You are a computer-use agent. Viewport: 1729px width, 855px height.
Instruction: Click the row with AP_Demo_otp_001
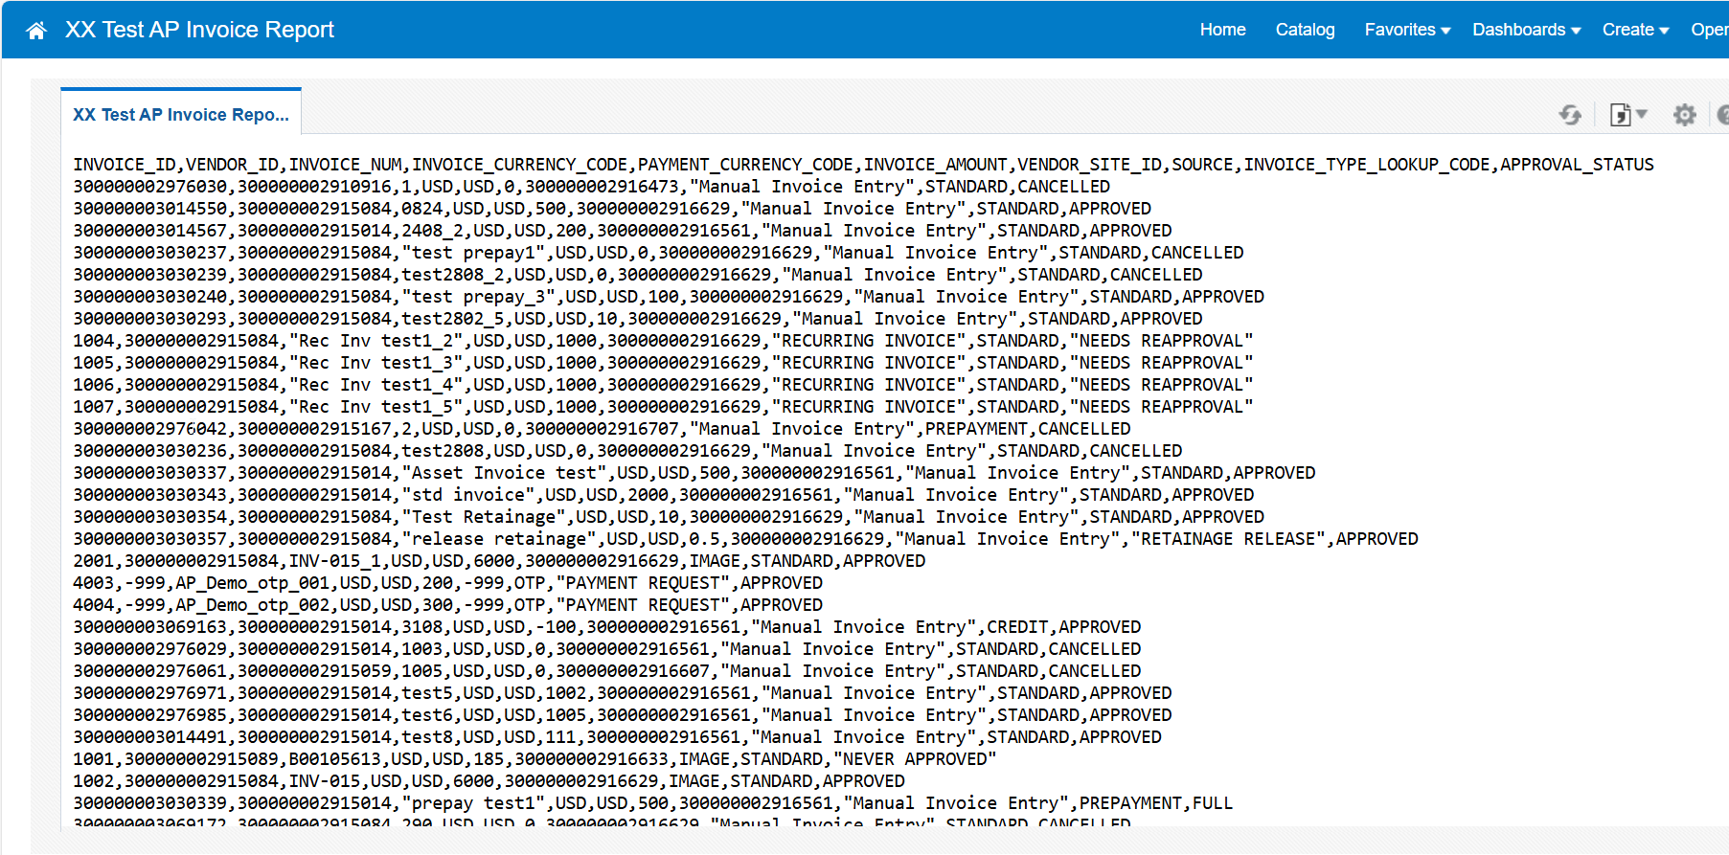447,583
